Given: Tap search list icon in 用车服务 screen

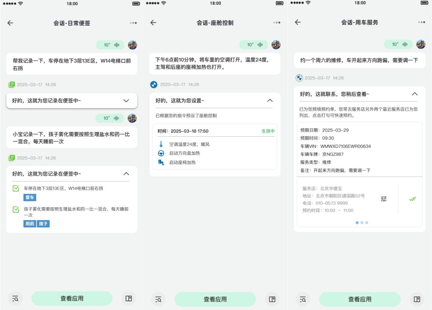Looking at the screenshot, I should pyautogui.click(x=302, y=299).
